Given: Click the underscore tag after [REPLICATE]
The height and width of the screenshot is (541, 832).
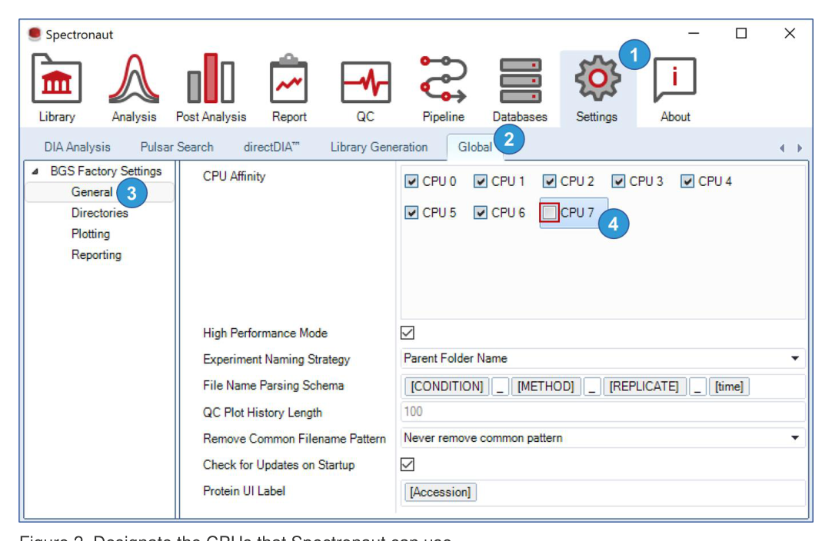Looking at the screenshot, I should [697, 386].
